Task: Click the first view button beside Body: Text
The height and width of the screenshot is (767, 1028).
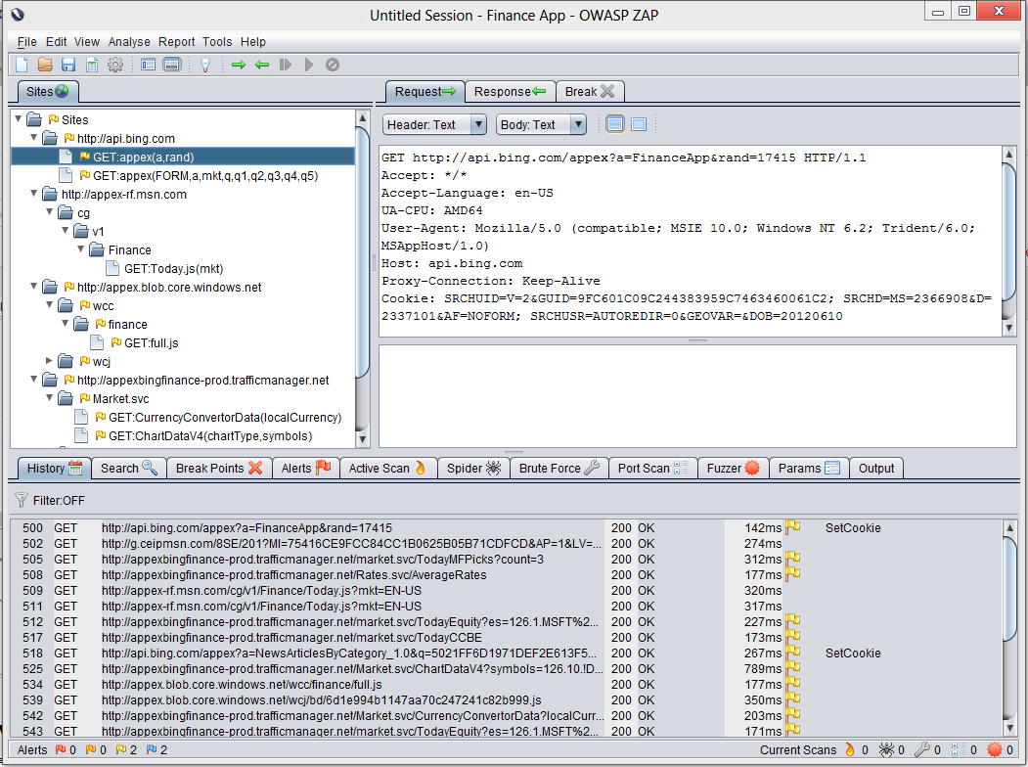Action: pyautogui.click(x=615, y=124)
